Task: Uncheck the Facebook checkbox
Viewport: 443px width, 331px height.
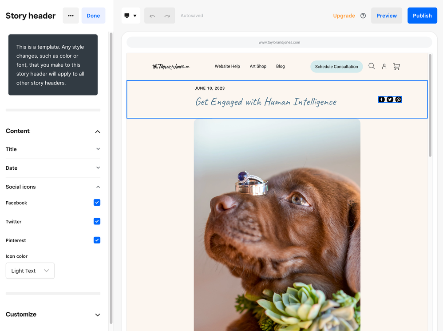Action: 97,203
